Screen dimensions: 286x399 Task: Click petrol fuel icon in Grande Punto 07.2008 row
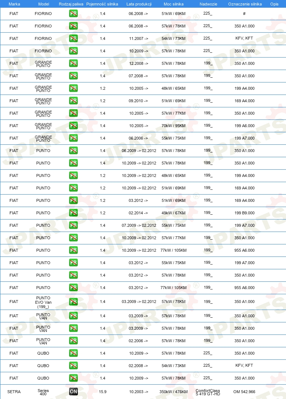point(74,76)
